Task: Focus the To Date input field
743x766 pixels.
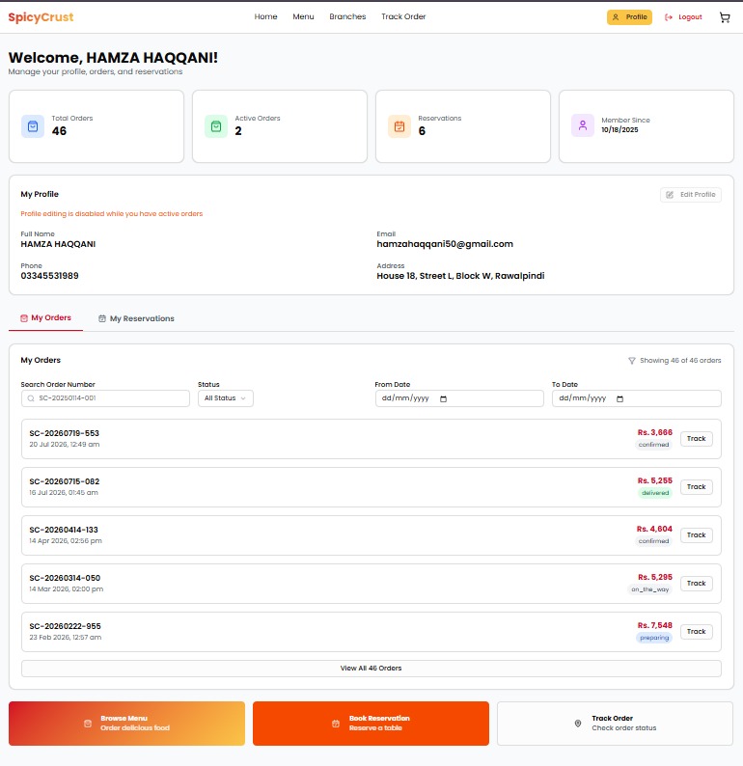Action: pos(637,398)
